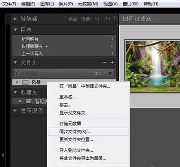Choose 存储元数据 from context menu

point(70,124)
